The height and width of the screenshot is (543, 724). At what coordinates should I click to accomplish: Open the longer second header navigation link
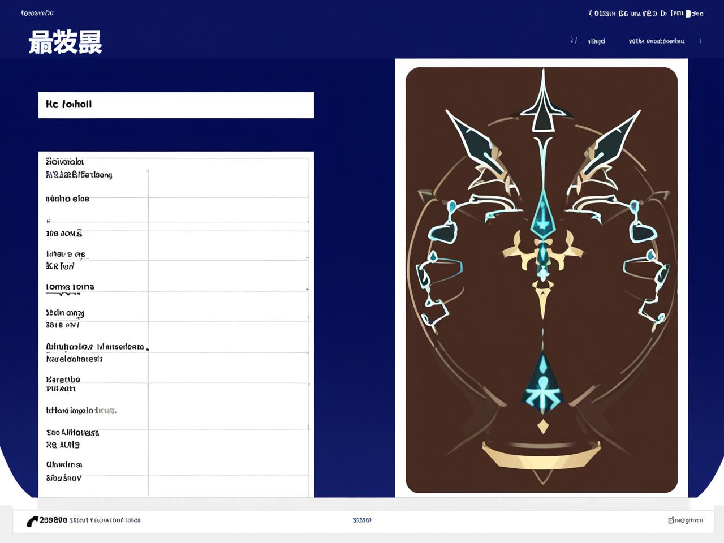pos(656,41)
